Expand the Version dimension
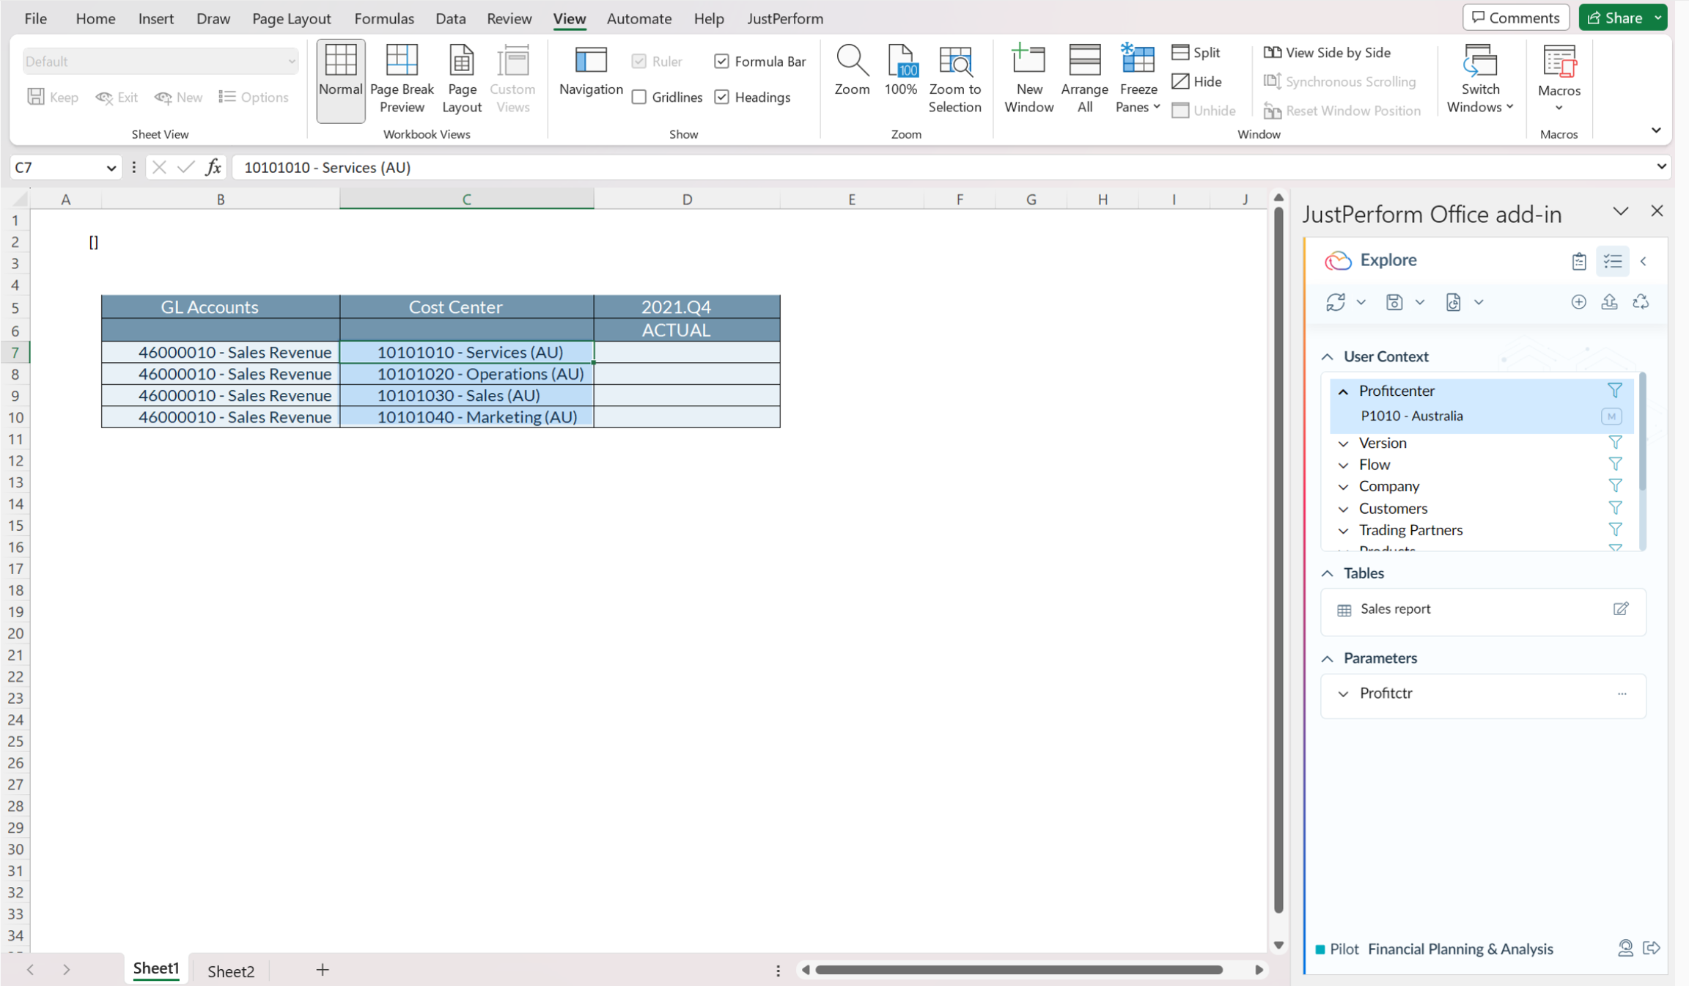Image resolution: width=1689 pixels, height=986 pixels. click(1344, 443)
